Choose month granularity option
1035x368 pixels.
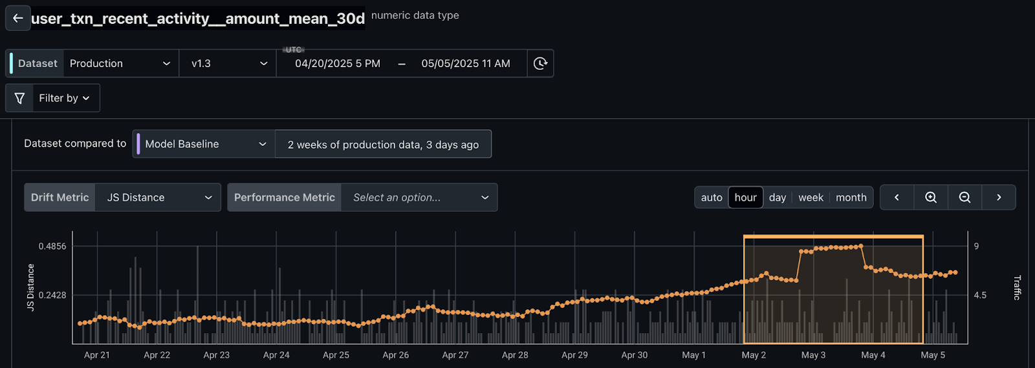click(851, 198)
